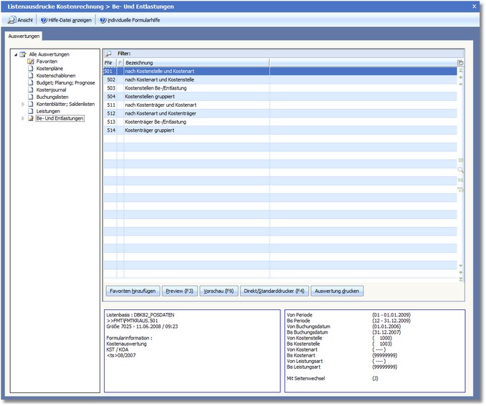Click the Ansicht toolbar icon

[x=13, y=20]
